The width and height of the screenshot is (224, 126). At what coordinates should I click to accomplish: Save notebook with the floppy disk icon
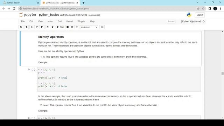point(21,27)
